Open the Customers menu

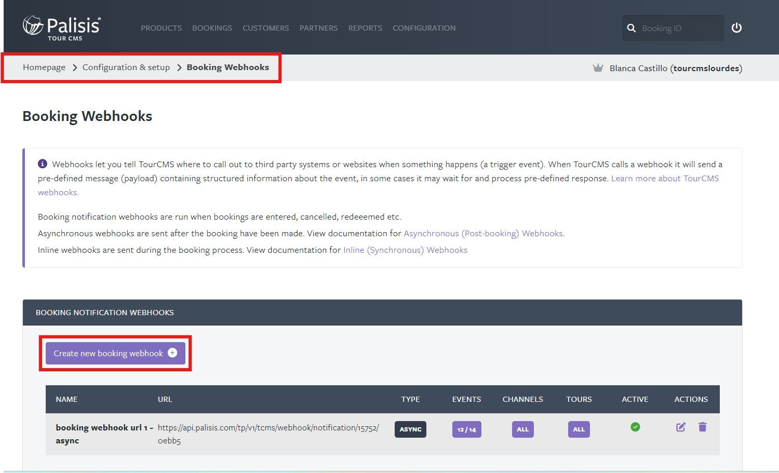(265, 28)
